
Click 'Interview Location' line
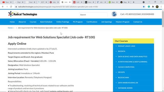pos(30,77)
